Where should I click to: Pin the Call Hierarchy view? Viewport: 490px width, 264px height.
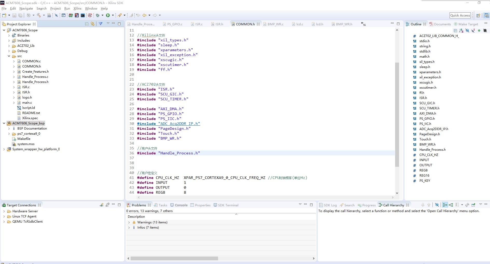(473, 205)
